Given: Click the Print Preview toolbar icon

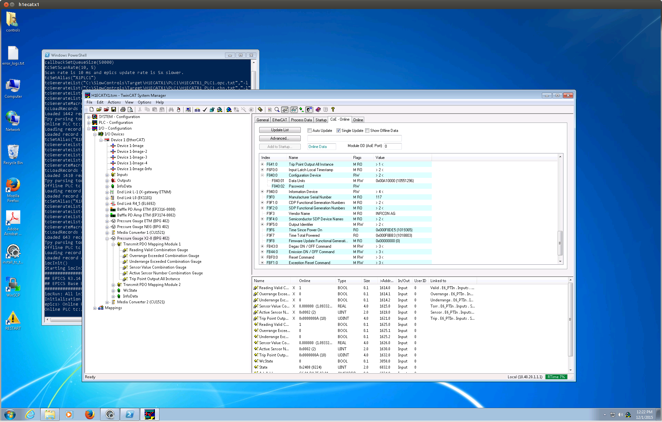Looking at the screenshot, I should 130,110.
